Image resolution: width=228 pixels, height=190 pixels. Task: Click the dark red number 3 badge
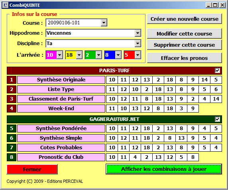12,99
